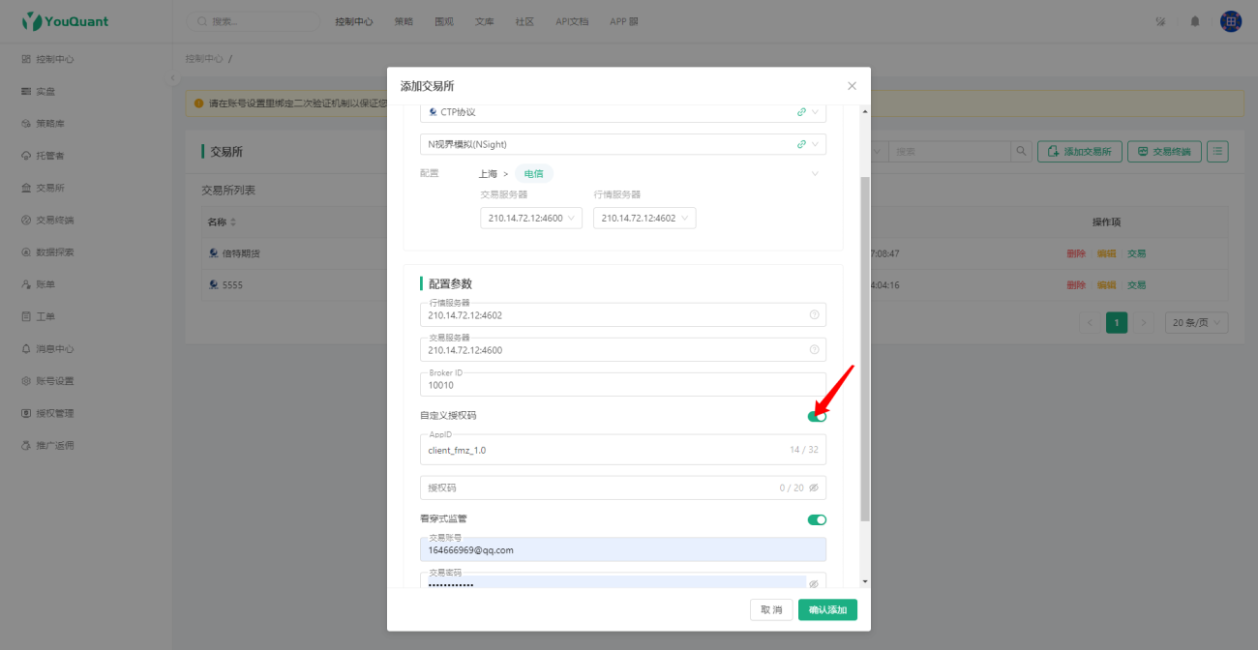The image size is (1258, 650).
Task: Open 数据探索 in the sidebar
Action: pyautogui.click(x=48, y=251)
